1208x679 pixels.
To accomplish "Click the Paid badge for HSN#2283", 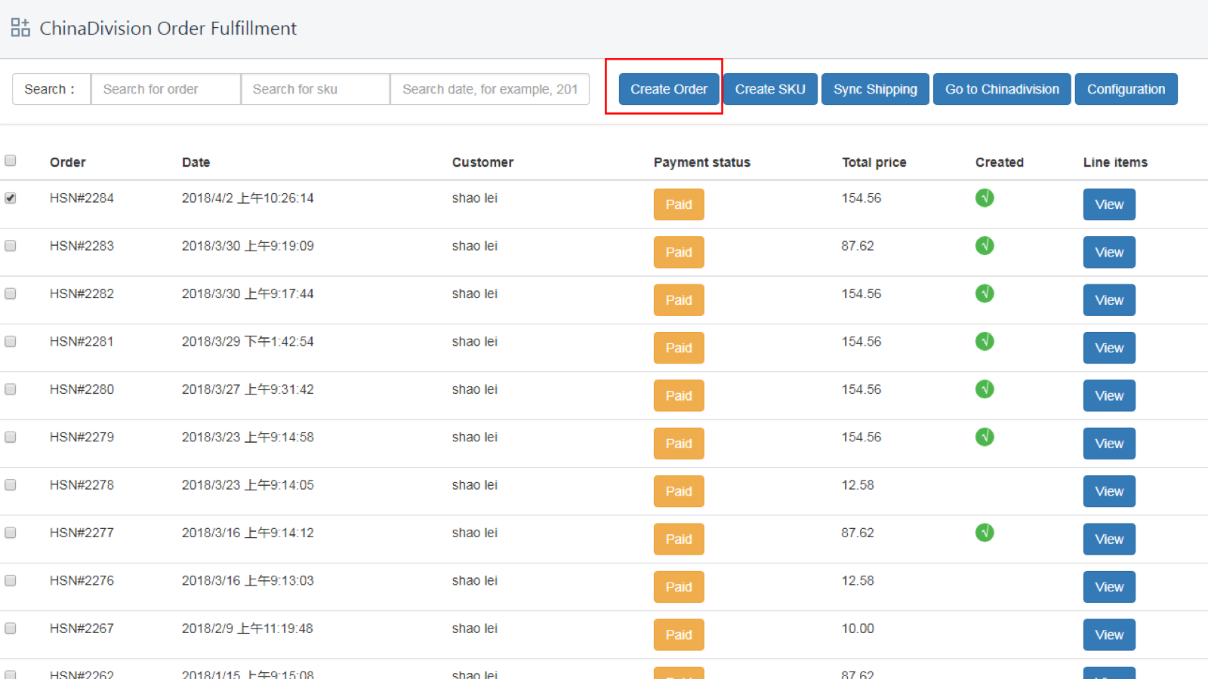I will tap(678, 252).
